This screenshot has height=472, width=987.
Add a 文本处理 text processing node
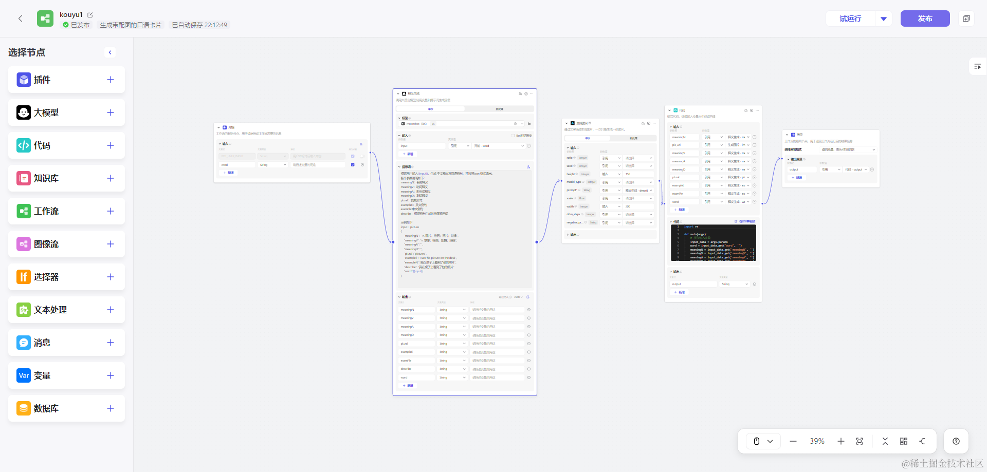[111, 310]
